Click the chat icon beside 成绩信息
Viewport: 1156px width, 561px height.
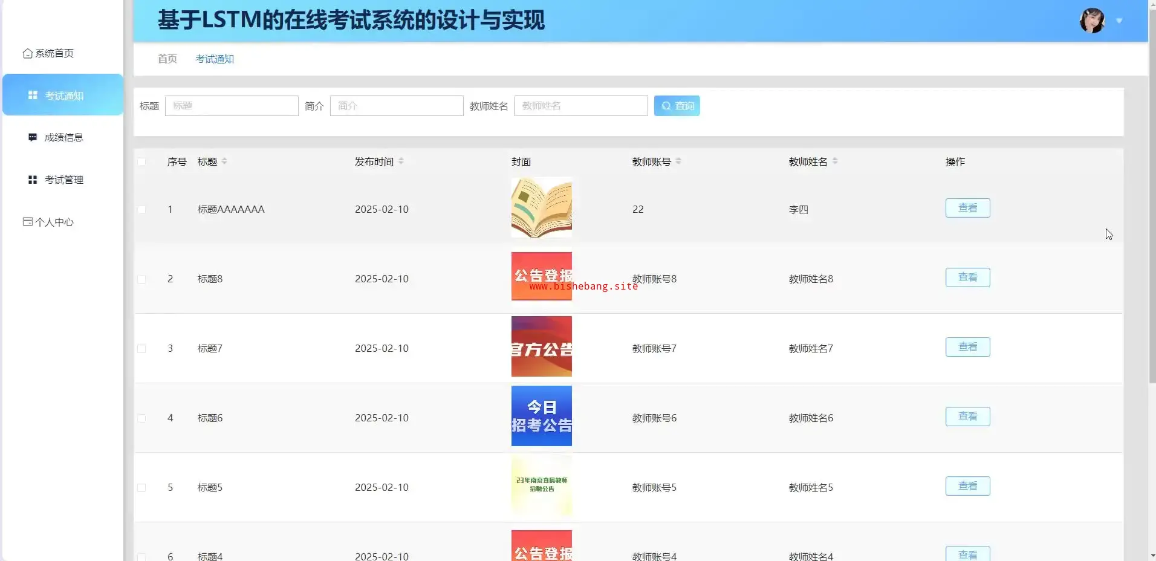tap(33, 137)
